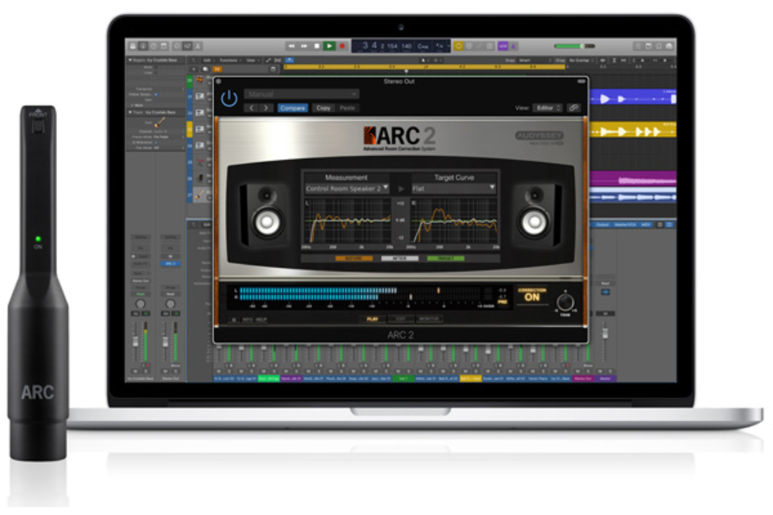Screen dimensions: 773x515
Task: Click the ARC 2 plug-in slot in channel strip
Action: (x=170, y=264)
